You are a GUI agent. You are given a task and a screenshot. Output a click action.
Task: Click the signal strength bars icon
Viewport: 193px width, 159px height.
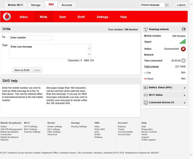click(182, 42)
